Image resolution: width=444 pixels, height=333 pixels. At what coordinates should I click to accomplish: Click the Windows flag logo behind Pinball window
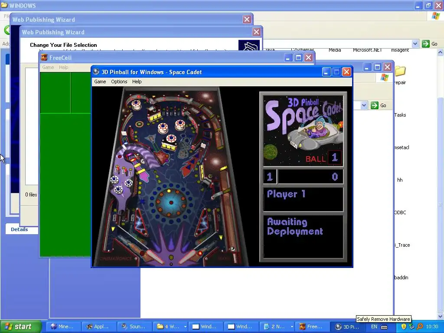tap(384, 77)
